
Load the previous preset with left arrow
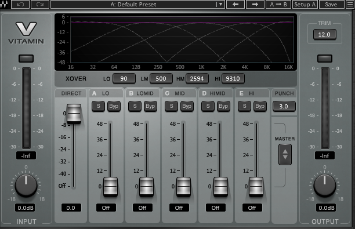(x=236, y=4)
